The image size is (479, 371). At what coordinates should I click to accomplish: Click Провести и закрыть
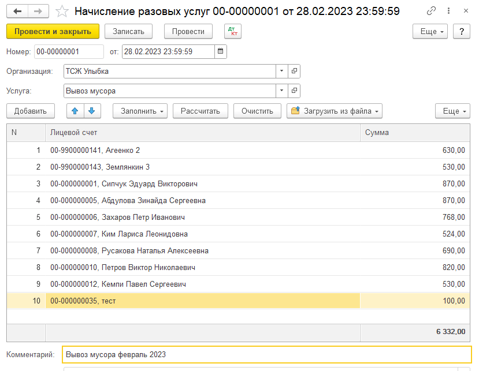pyautogui.click(x=53, y=31)
